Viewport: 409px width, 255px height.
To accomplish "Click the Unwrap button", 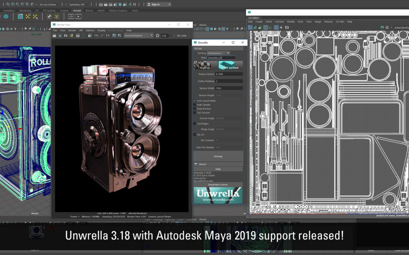I will click(218, 156).
